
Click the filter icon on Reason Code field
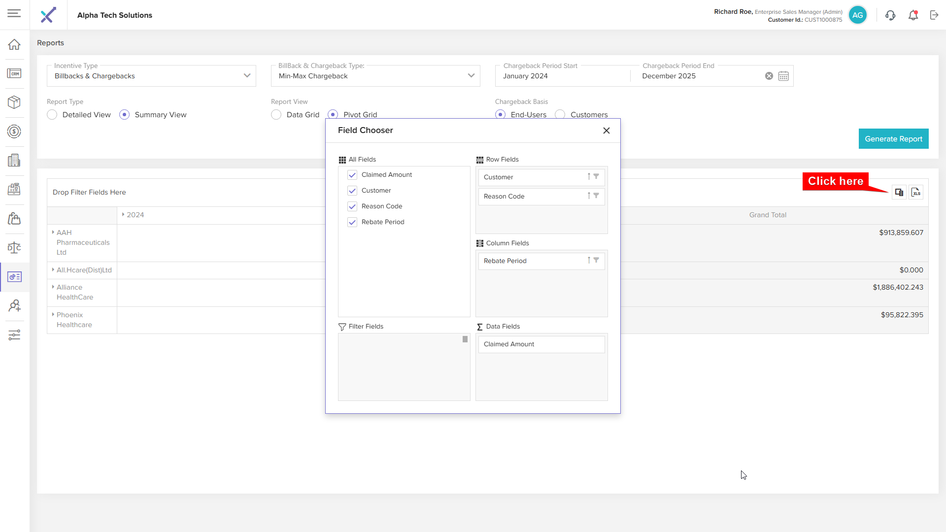point(596,196)
